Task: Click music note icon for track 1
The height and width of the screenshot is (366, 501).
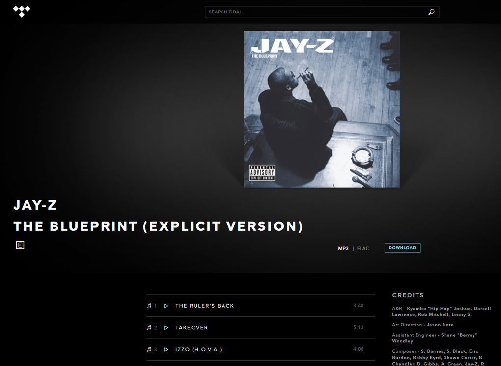Action: (x=149, y=306)
